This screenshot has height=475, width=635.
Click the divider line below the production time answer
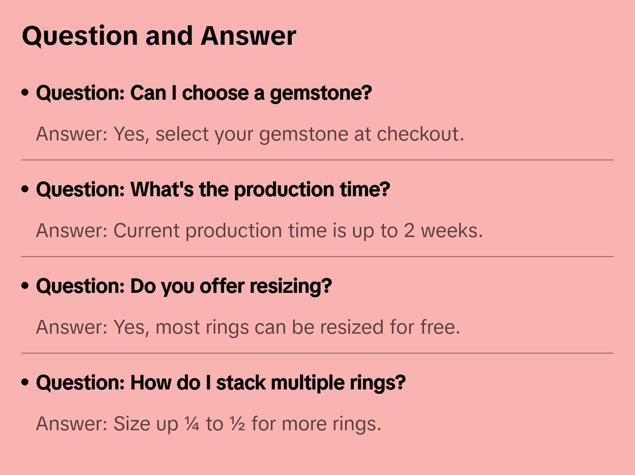(x=317, y=257)
